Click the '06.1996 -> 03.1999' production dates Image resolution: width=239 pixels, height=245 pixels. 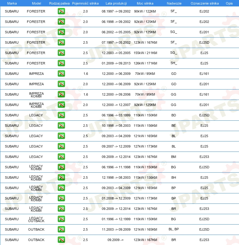[116, 115]
